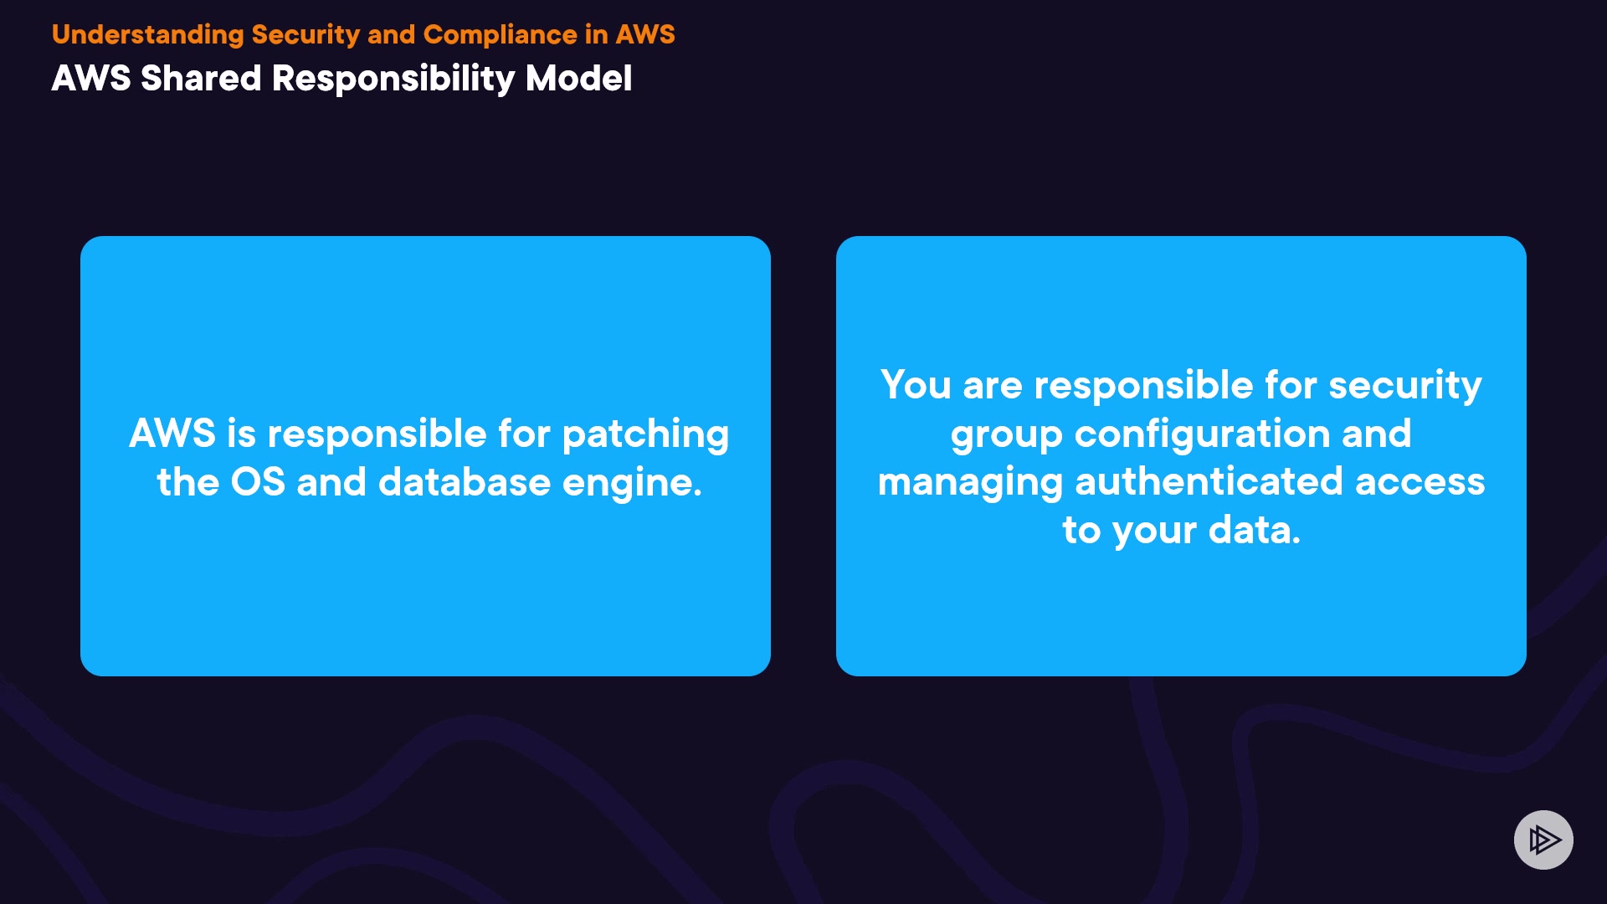Click the line 'You are responsible for security'

click(x=1181, y=385)
